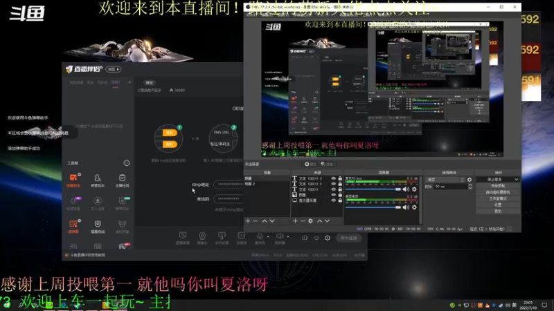Open the transition type combo box in OBS
554x311 pixels.
click(445, 180)
